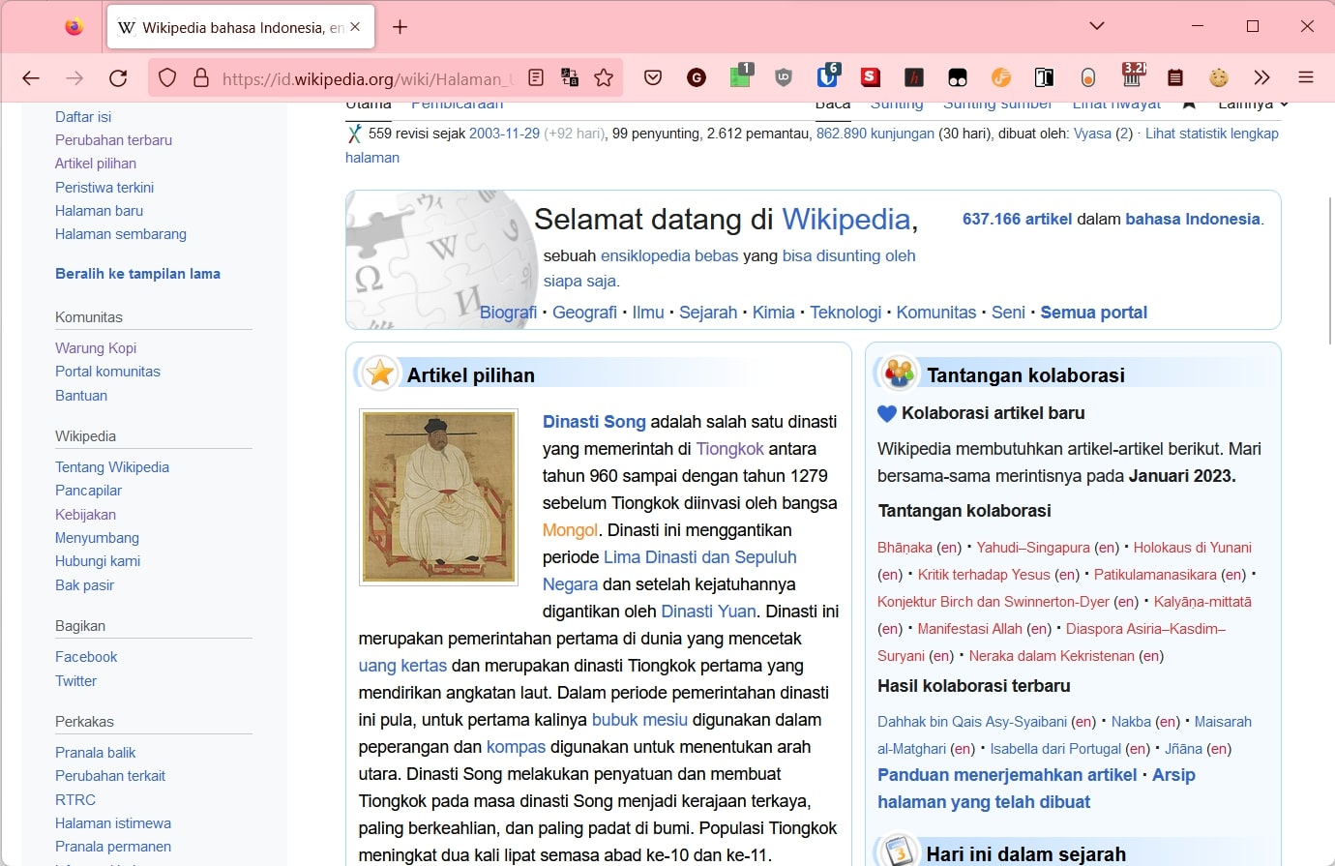Open the 862.890 kunjungan link
Image resolution: width=1335 pixels, height=866 pixels.
coord(875,134)
